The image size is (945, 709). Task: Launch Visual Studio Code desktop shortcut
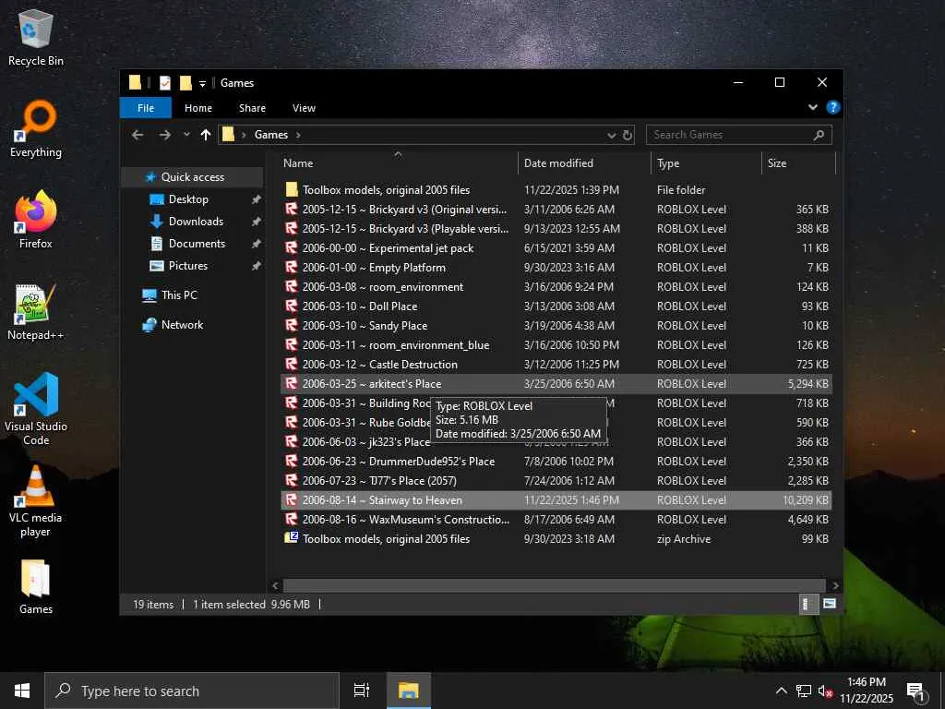(36, 409)
